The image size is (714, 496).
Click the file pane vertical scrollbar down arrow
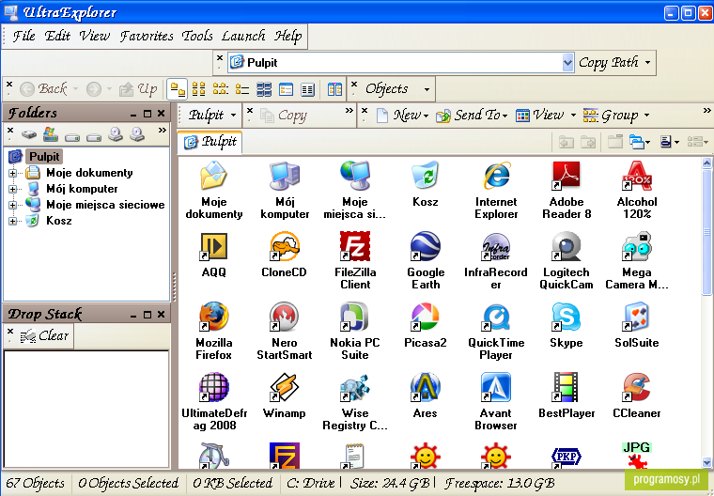click(706, 463)
